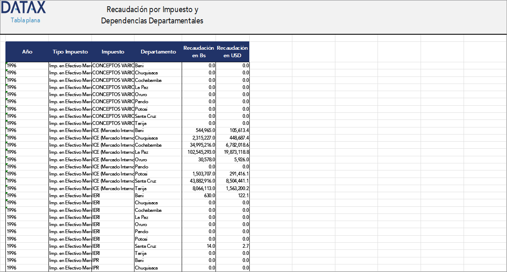
Task: Click the error marker on the Tarija ICE row
Action: (7, 186)
